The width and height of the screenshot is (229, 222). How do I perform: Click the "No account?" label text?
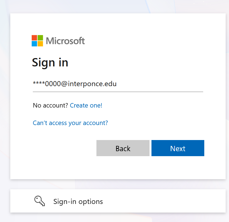(50, 106)
